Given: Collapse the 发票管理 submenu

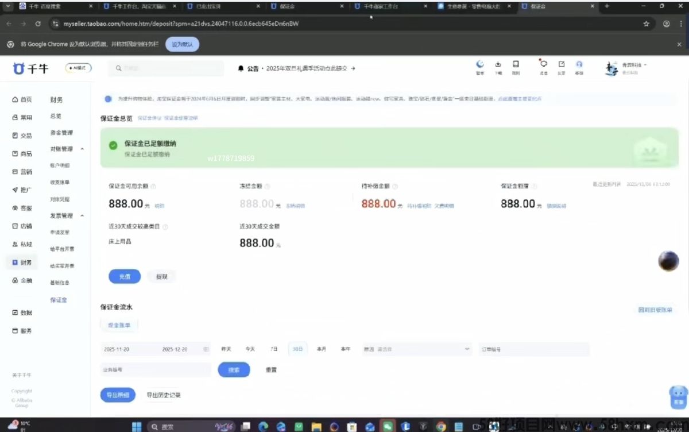Looking at the screenshot, I should coord(82,216).
